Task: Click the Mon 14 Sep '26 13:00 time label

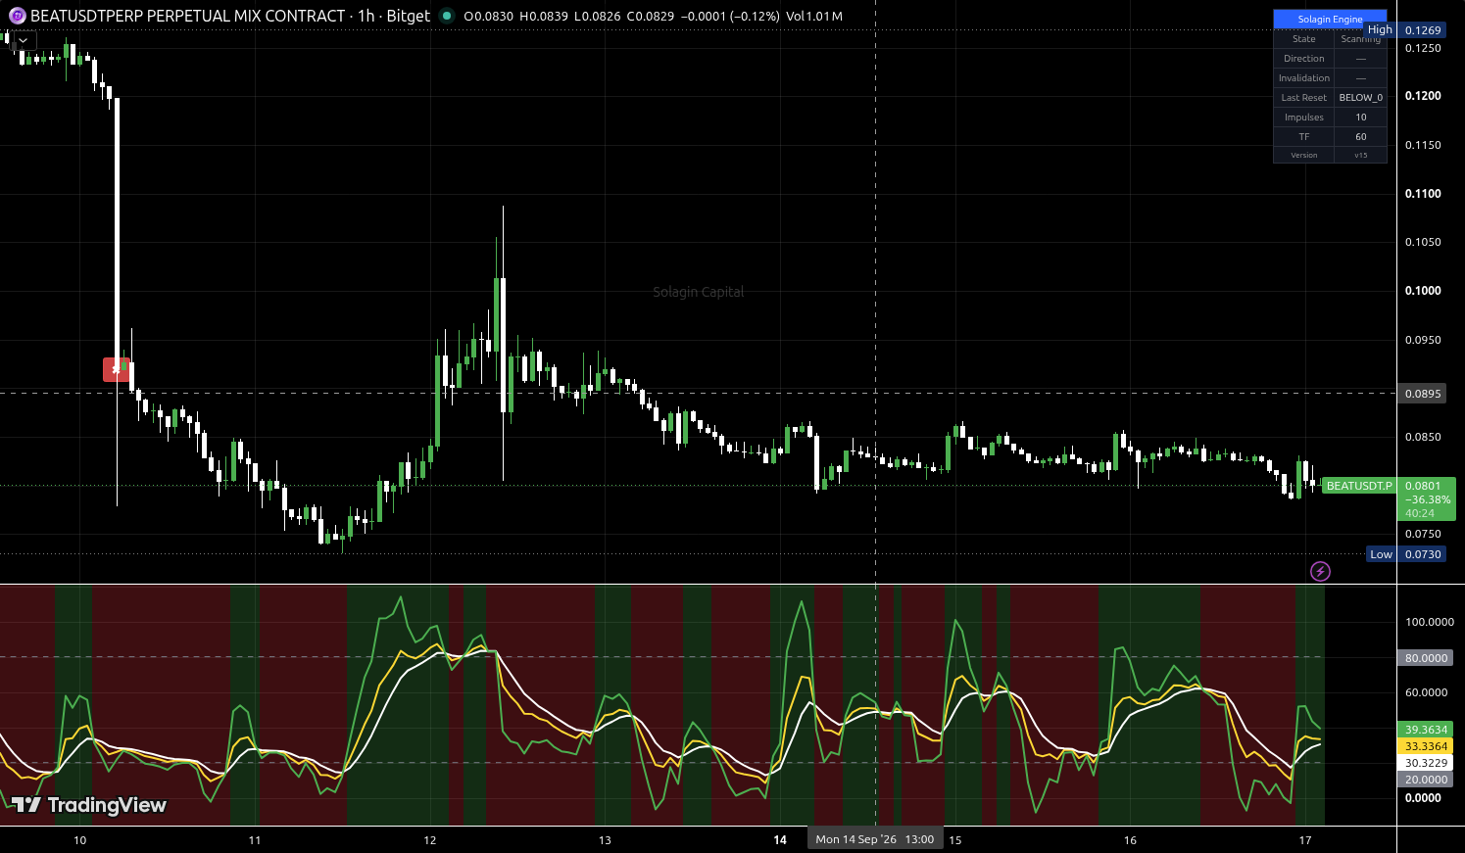Action: 875,839
